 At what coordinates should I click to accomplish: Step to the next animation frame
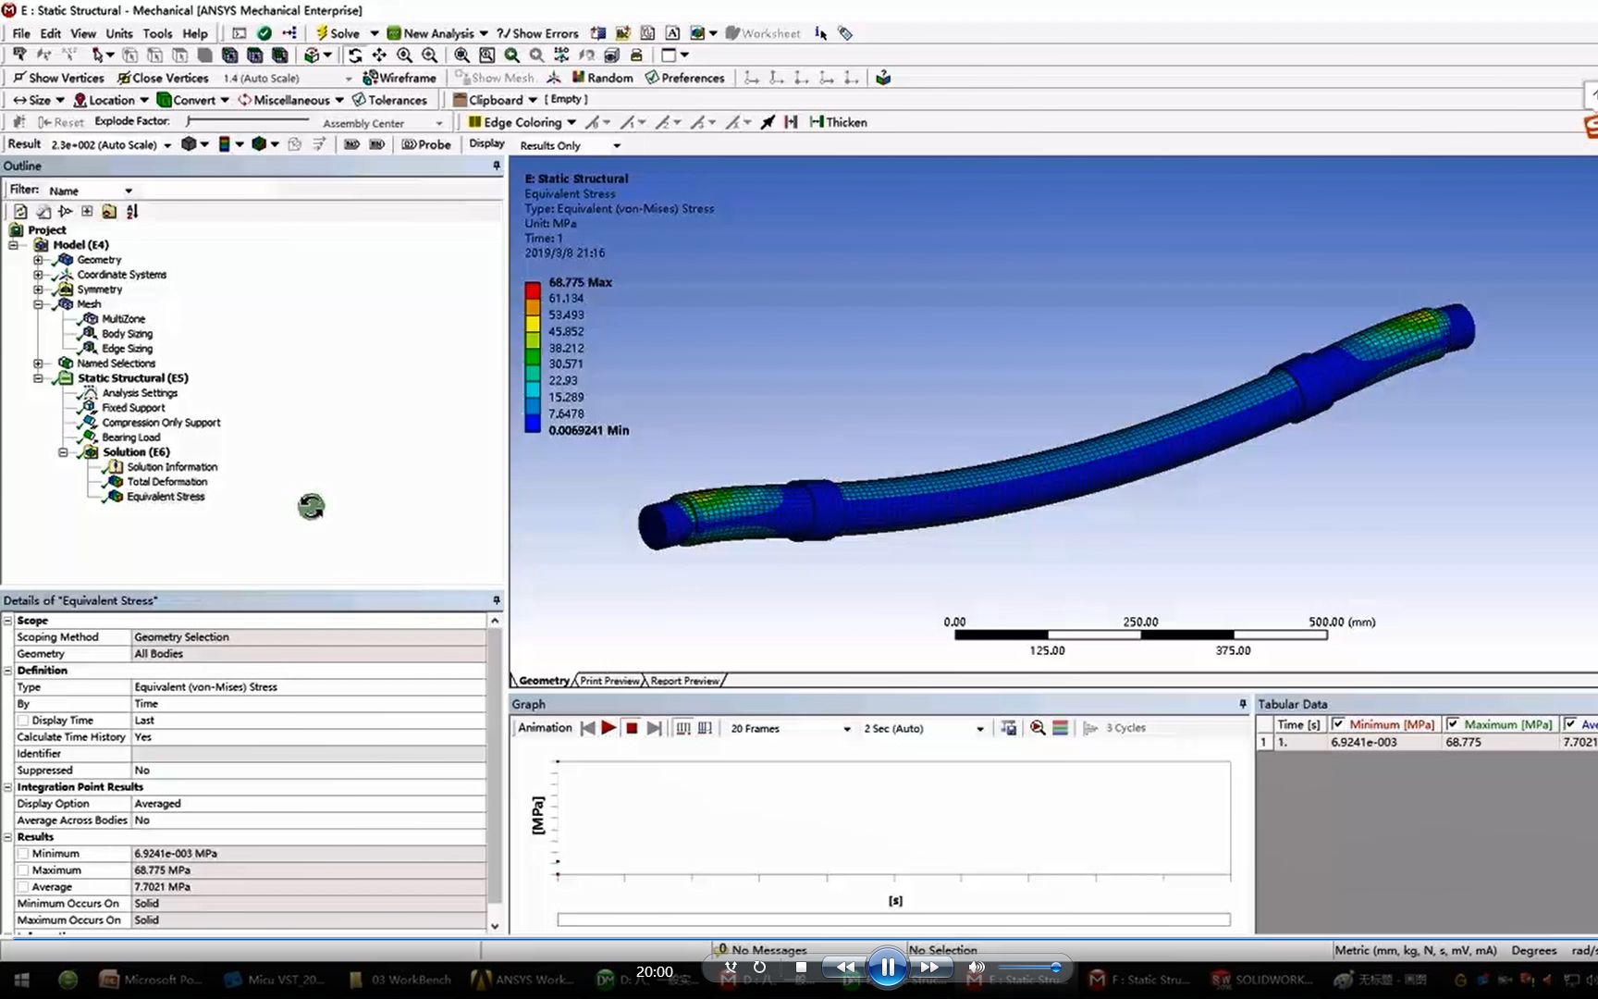tap(654, 728)
